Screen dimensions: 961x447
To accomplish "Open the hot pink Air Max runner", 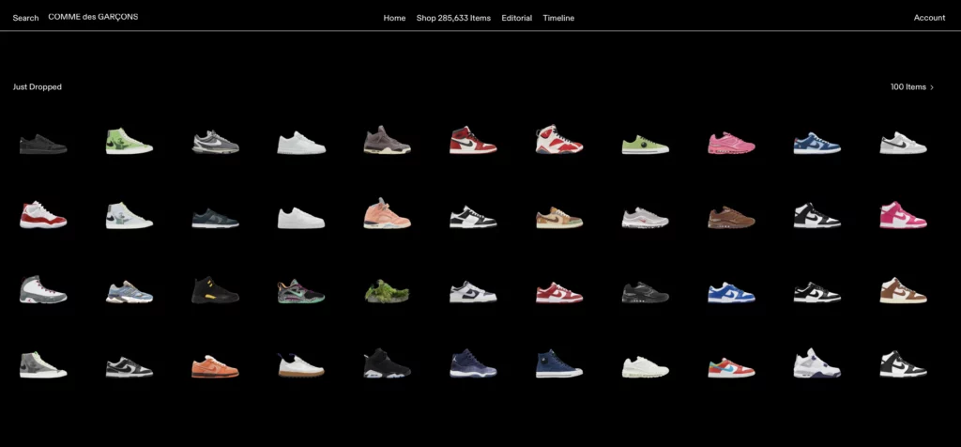I will coord(731,144).
